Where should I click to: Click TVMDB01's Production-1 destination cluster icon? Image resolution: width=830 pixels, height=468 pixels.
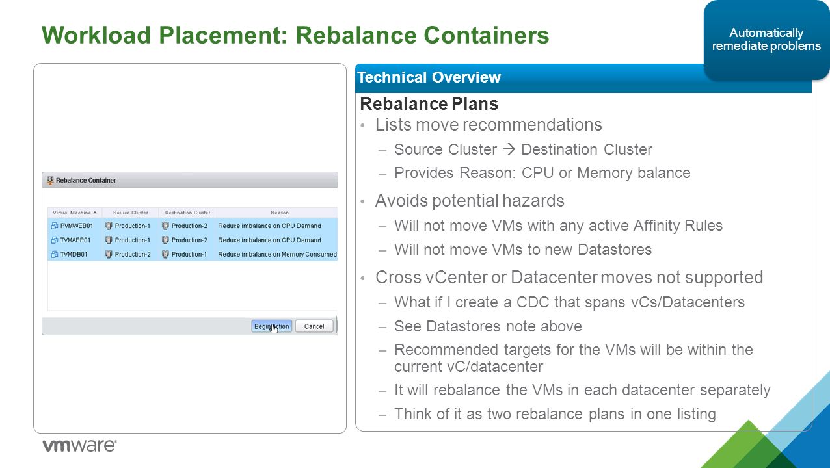(x=165, y=255)
